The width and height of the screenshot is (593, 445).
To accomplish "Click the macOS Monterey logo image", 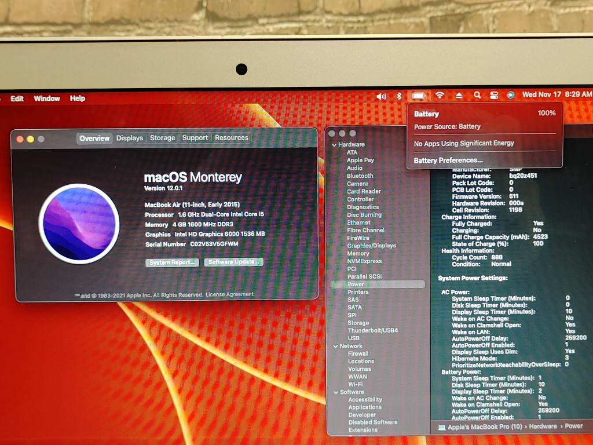I will [79, 224].
